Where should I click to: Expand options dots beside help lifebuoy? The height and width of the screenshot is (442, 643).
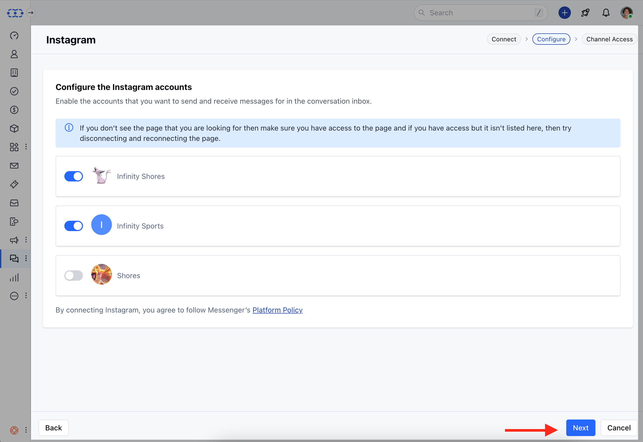click(26, 430)
